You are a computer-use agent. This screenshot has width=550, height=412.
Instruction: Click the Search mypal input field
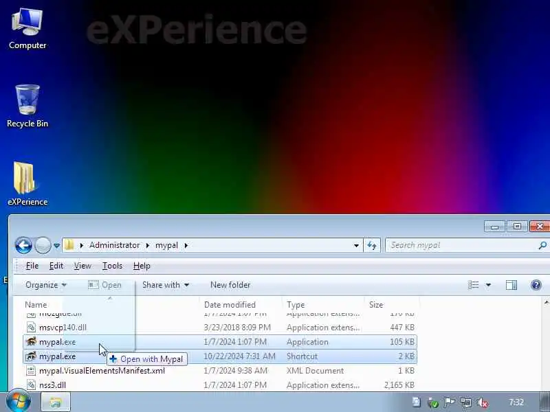[463, 245]
